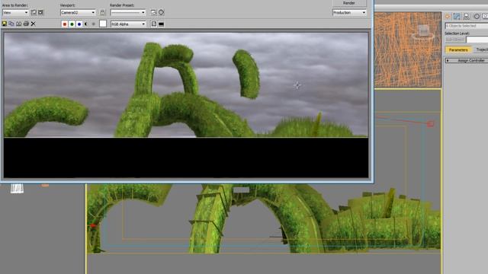Screen dimensions: 488x274
Task: Click the white color swatch
Action: [x=103, y=24]
